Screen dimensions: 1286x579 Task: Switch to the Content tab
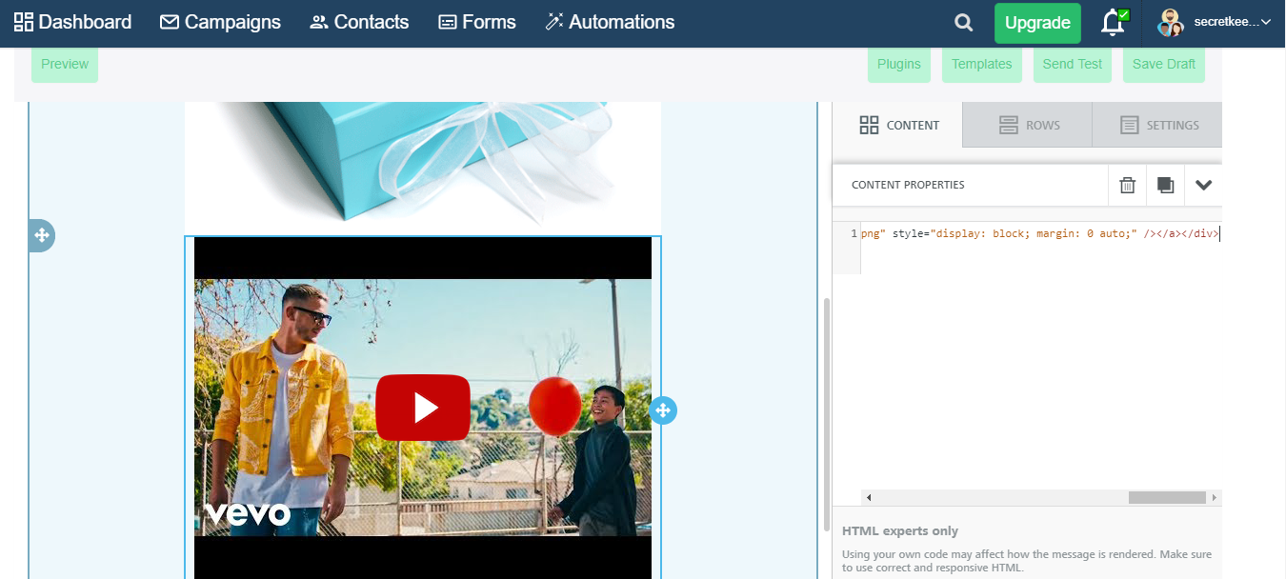click(x=898, y=125)
